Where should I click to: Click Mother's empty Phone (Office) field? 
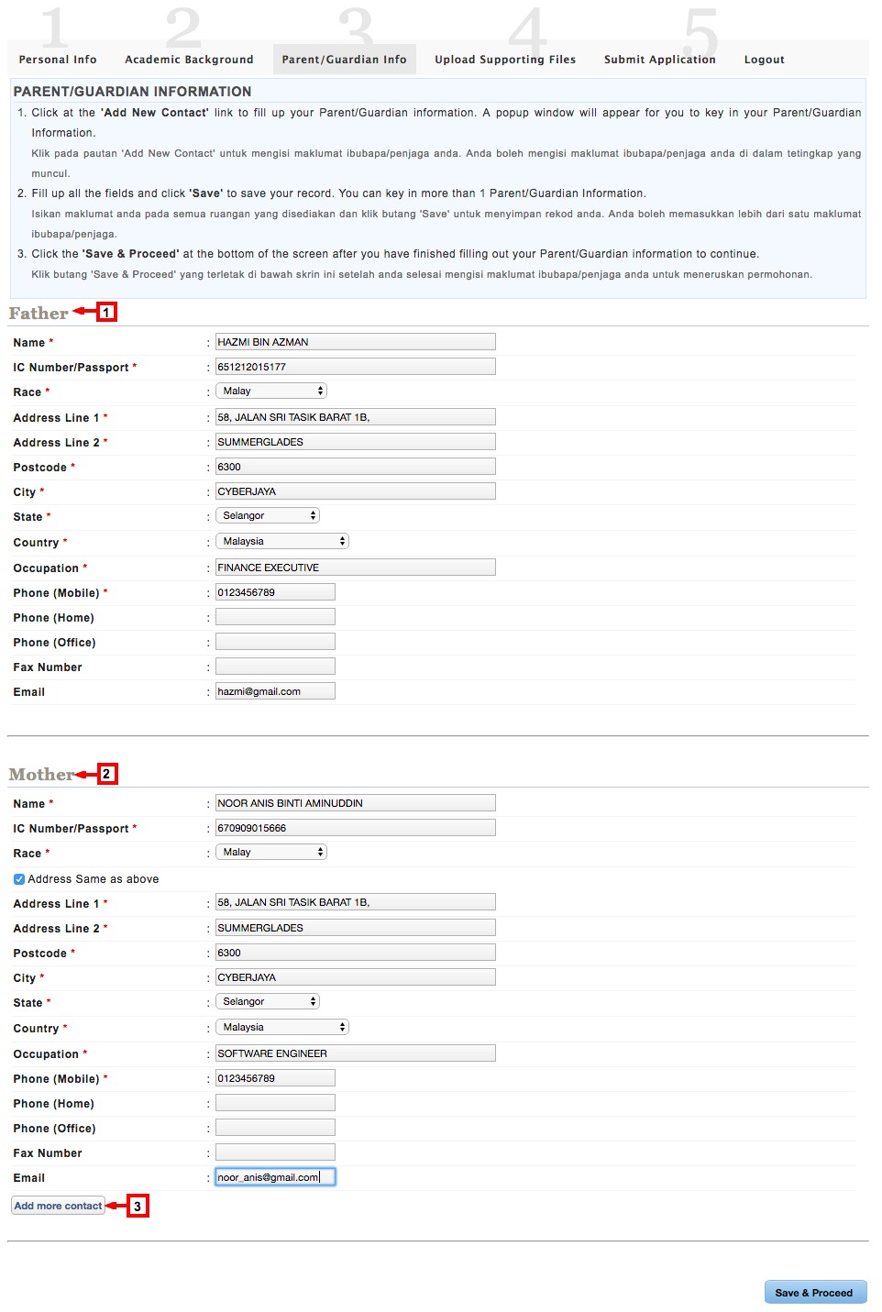275,1128
